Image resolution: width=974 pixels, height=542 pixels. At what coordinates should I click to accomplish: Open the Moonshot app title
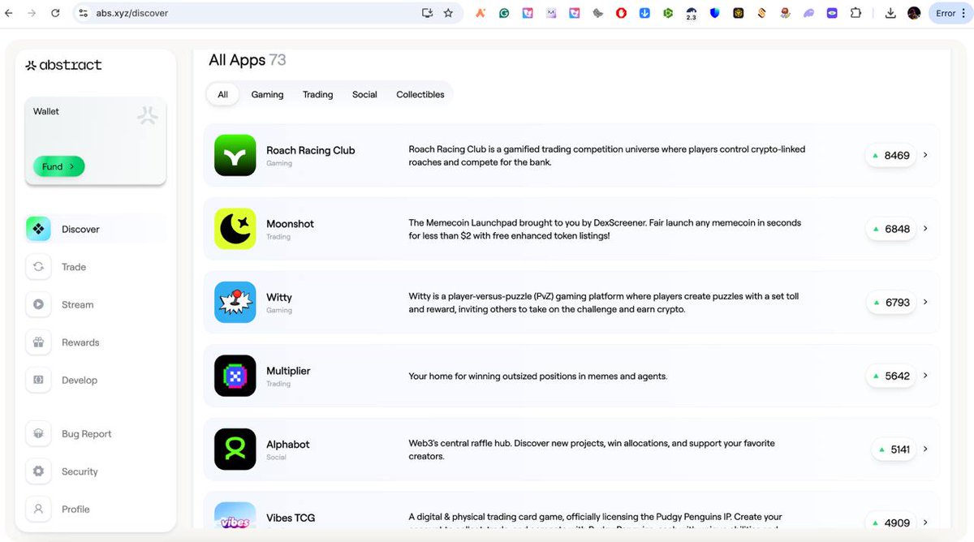tap(290, 224)
